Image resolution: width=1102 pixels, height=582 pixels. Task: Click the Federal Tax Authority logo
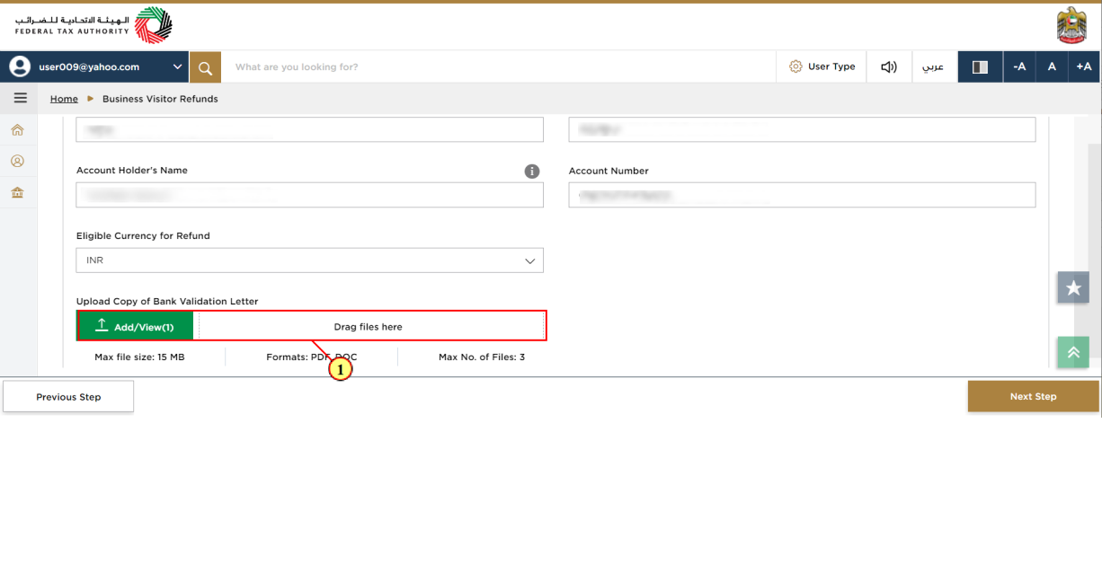93,25
